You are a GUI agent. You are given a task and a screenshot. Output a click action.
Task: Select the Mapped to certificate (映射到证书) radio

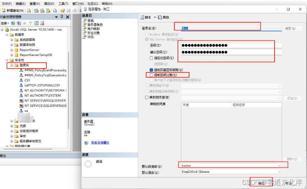(147, 85)
